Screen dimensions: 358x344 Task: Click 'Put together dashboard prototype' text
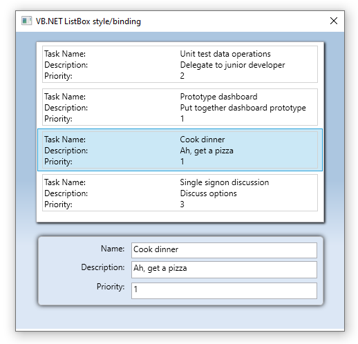243,108
